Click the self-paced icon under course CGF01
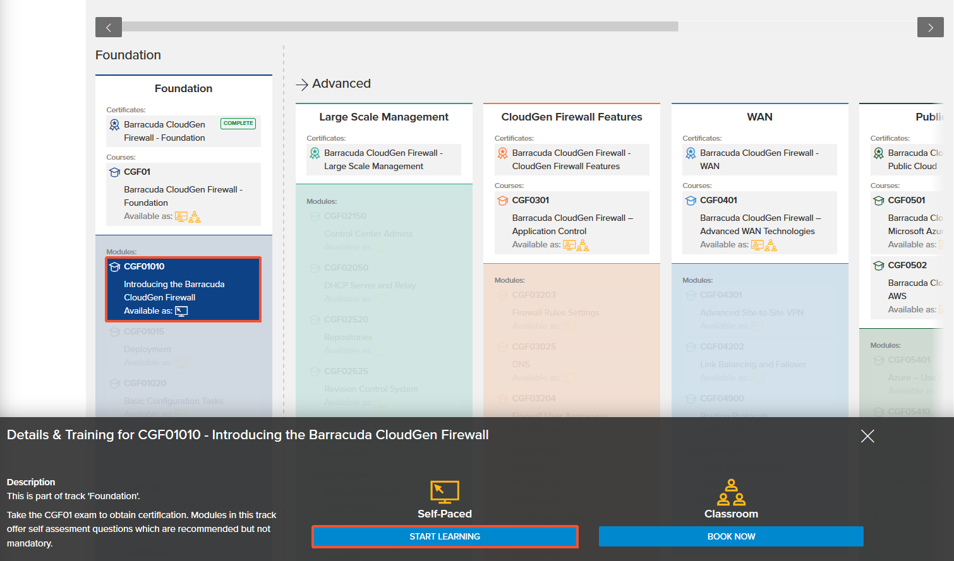Image resolution: width=954 pixels, height=561 pixels. coord(181,216)
